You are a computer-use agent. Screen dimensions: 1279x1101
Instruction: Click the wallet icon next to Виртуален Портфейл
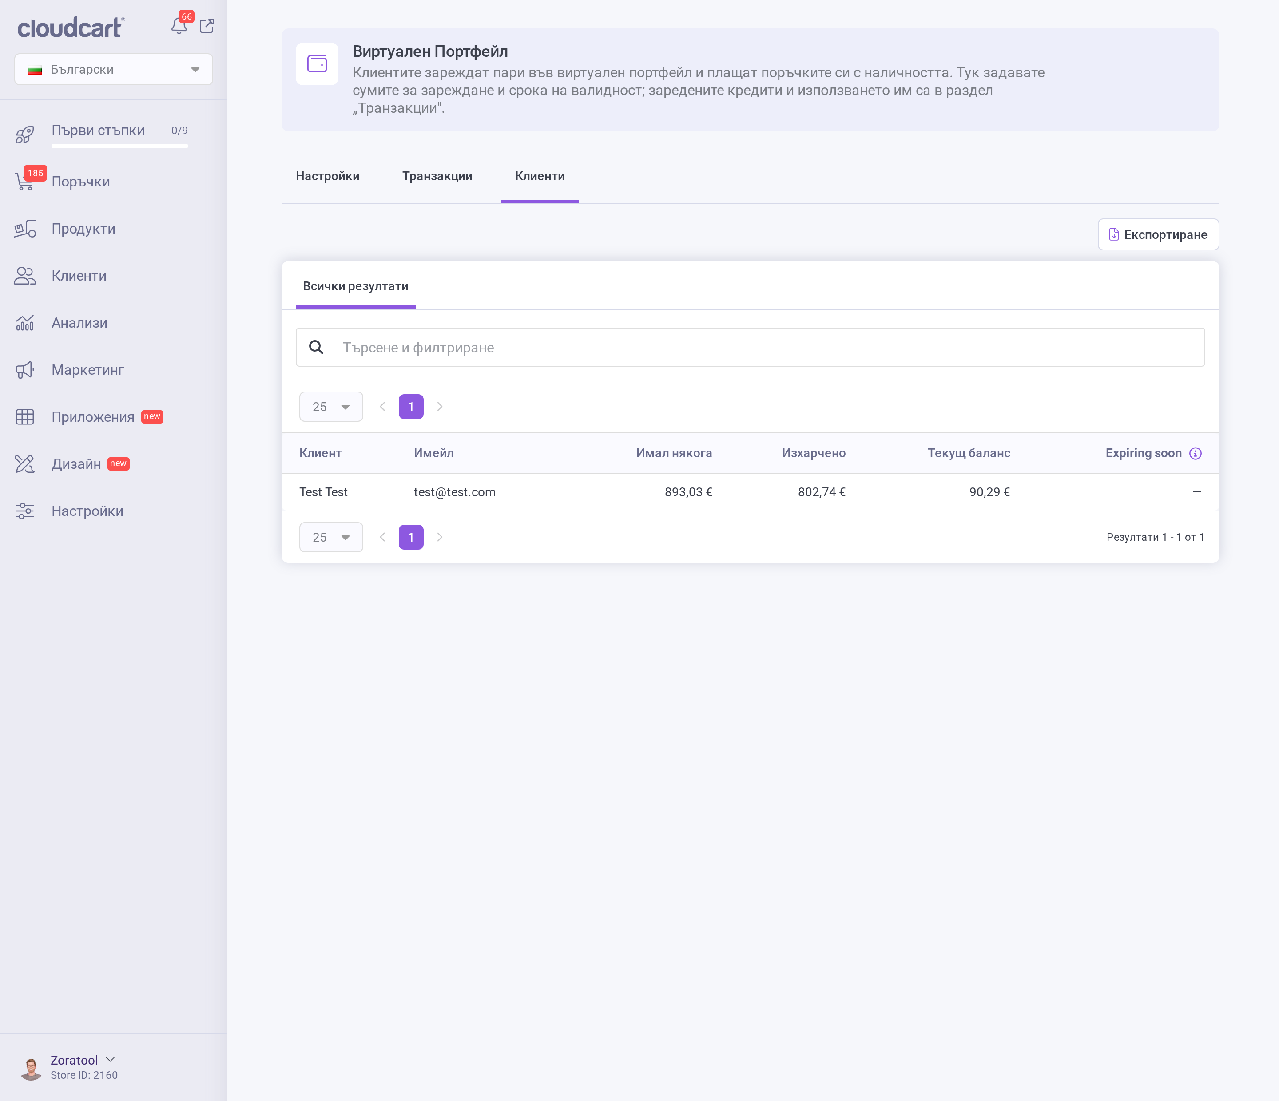click(317, 63)
